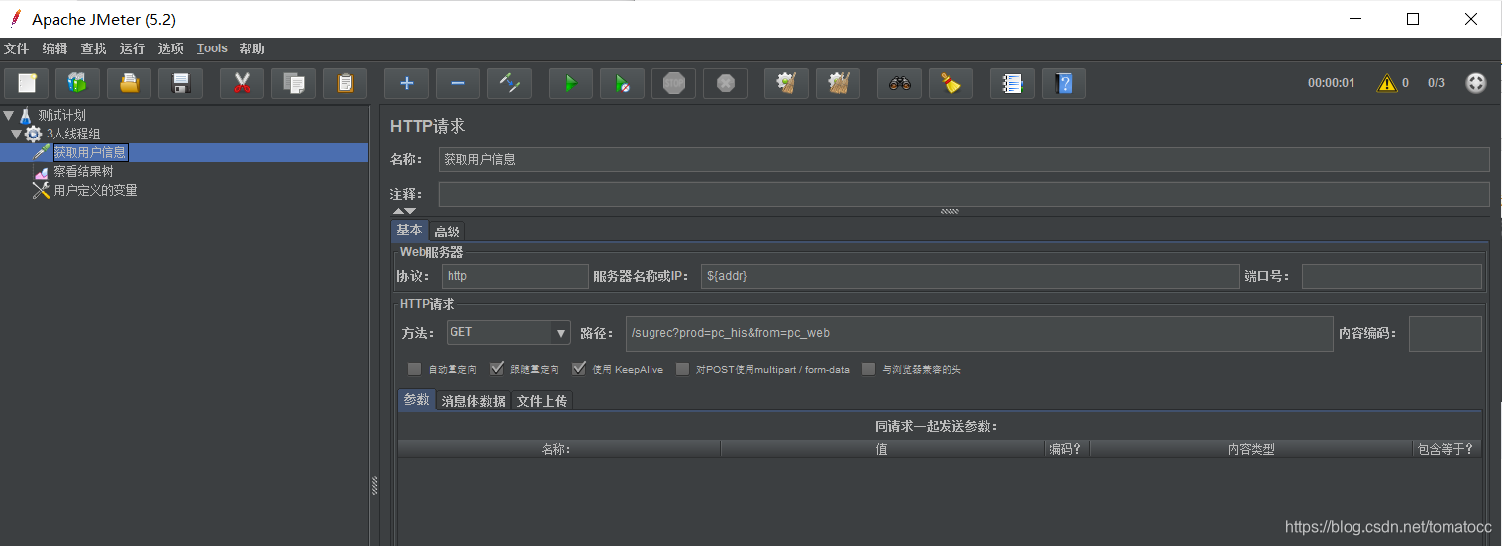This screenshot has width=1502, height=546.
Task: Enable 与浏览器兼容的头 checkbox
Action: 868,369
